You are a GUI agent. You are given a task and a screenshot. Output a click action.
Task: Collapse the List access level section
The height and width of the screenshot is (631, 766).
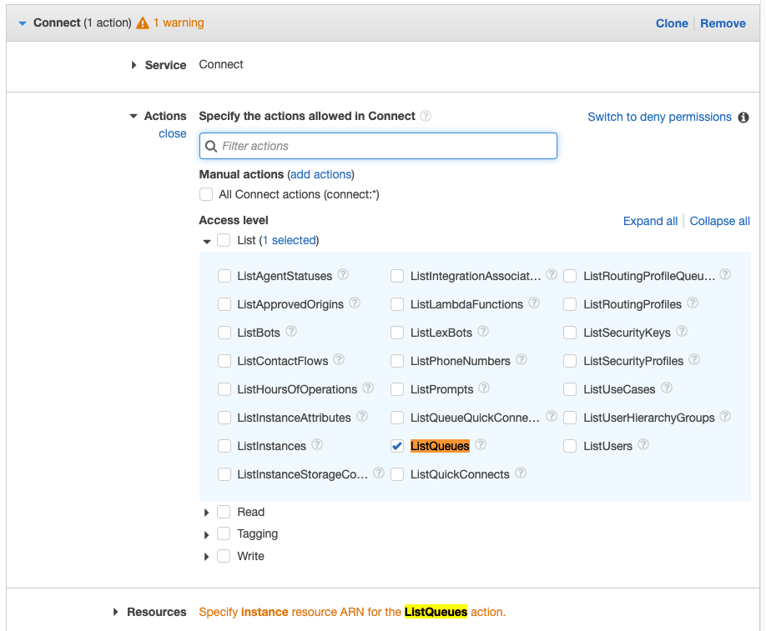[x=207, y=241]
